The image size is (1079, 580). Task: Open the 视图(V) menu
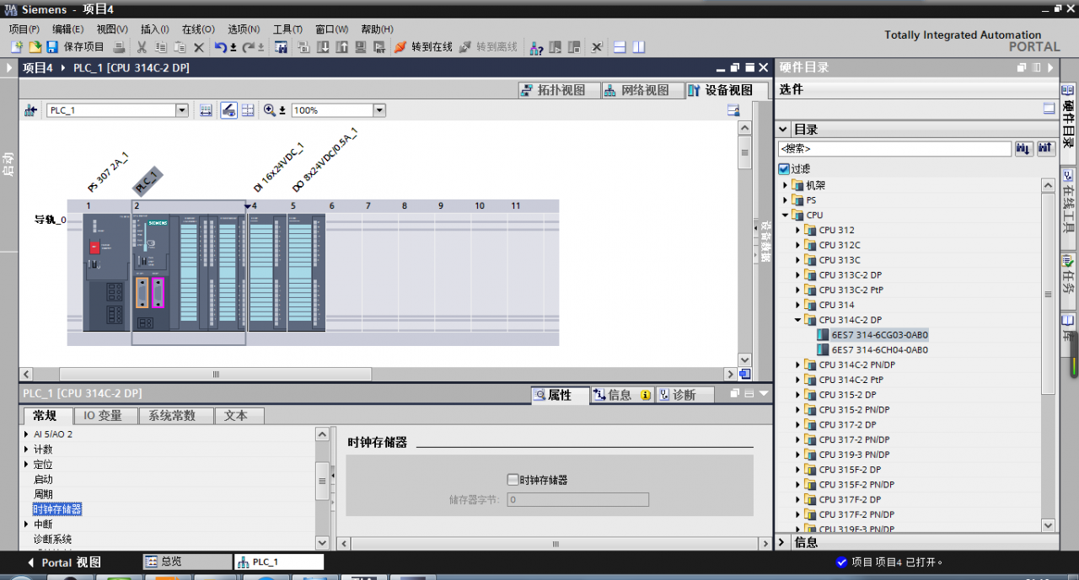tap(112, 29)
